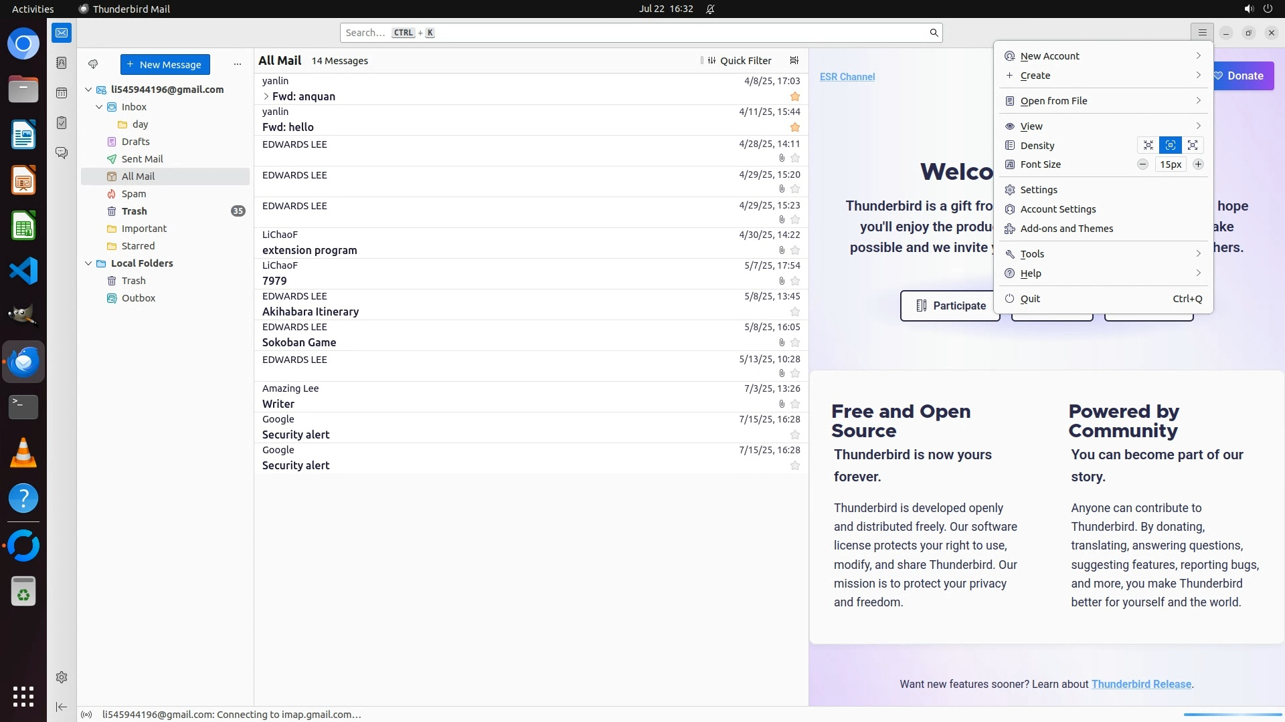Collapse the Local Folders tree

(88, 263)
